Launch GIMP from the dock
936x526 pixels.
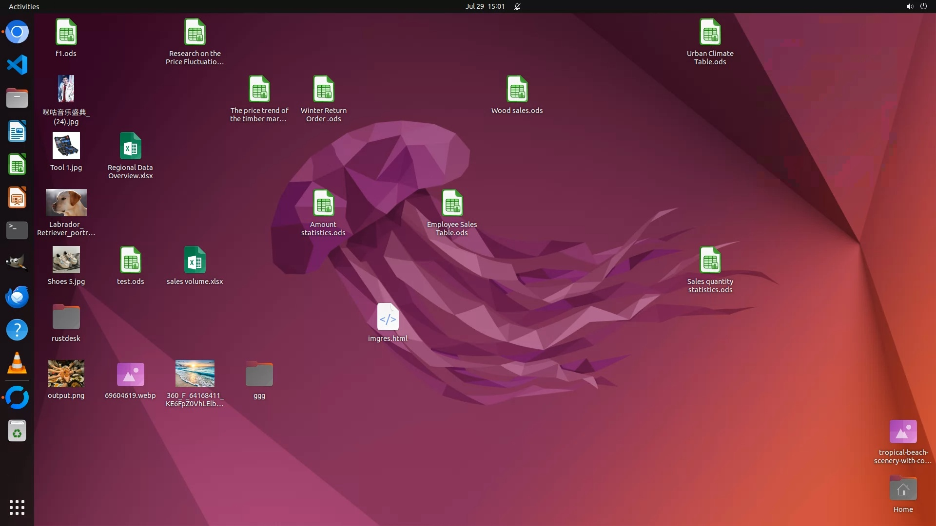click(x=17, y=263)
